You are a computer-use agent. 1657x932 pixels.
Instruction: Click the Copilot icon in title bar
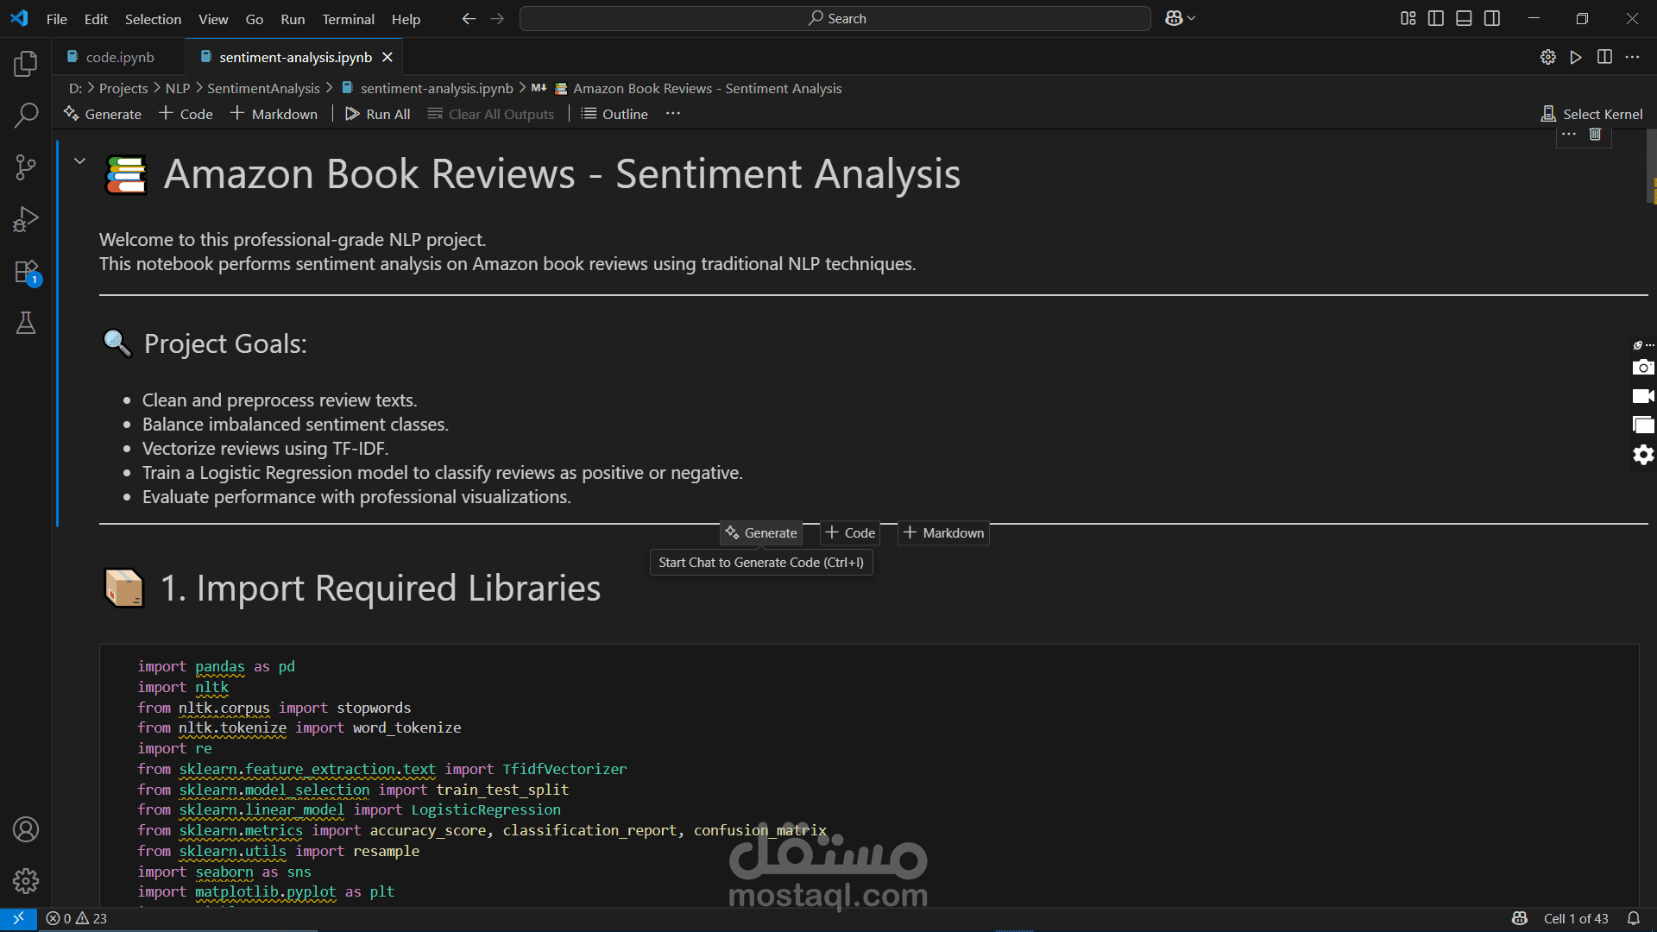coord(1174,18)
